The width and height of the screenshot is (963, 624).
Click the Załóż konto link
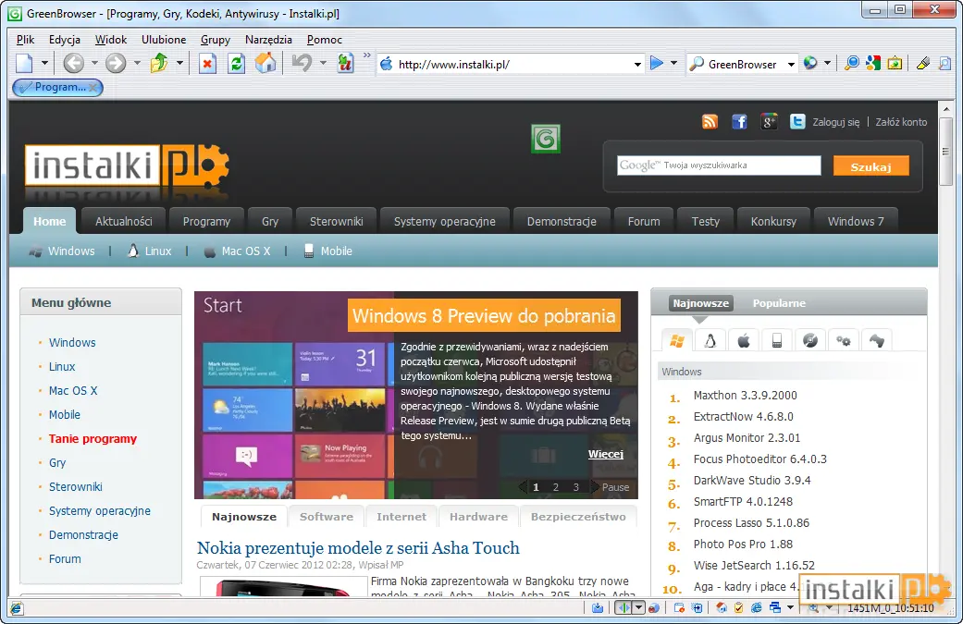pyautogui.click(x=901, y=122)
